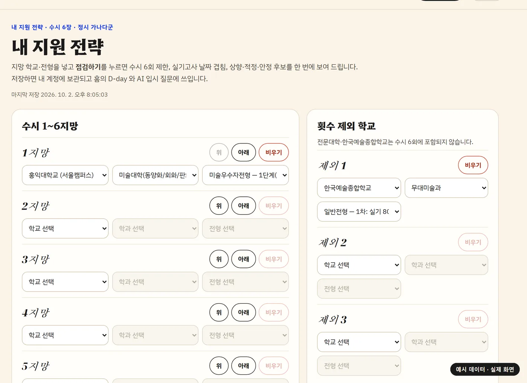Screen dimensions: 527x383
Task: Click the 내 지원 전략 page title
Action: point(58,47)
